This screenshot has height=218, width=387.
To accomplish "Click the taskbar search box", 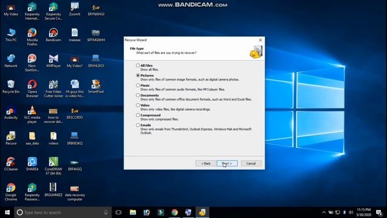I will point(63,213).
